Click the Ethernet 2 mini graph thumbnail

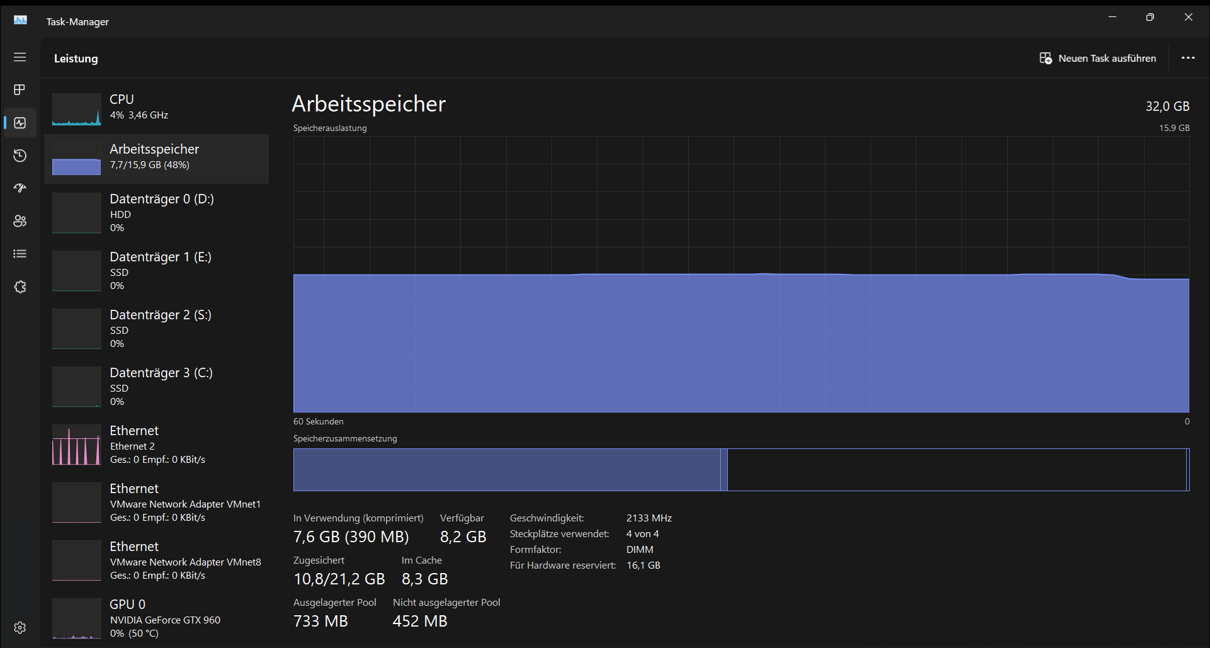pos(76,445)
